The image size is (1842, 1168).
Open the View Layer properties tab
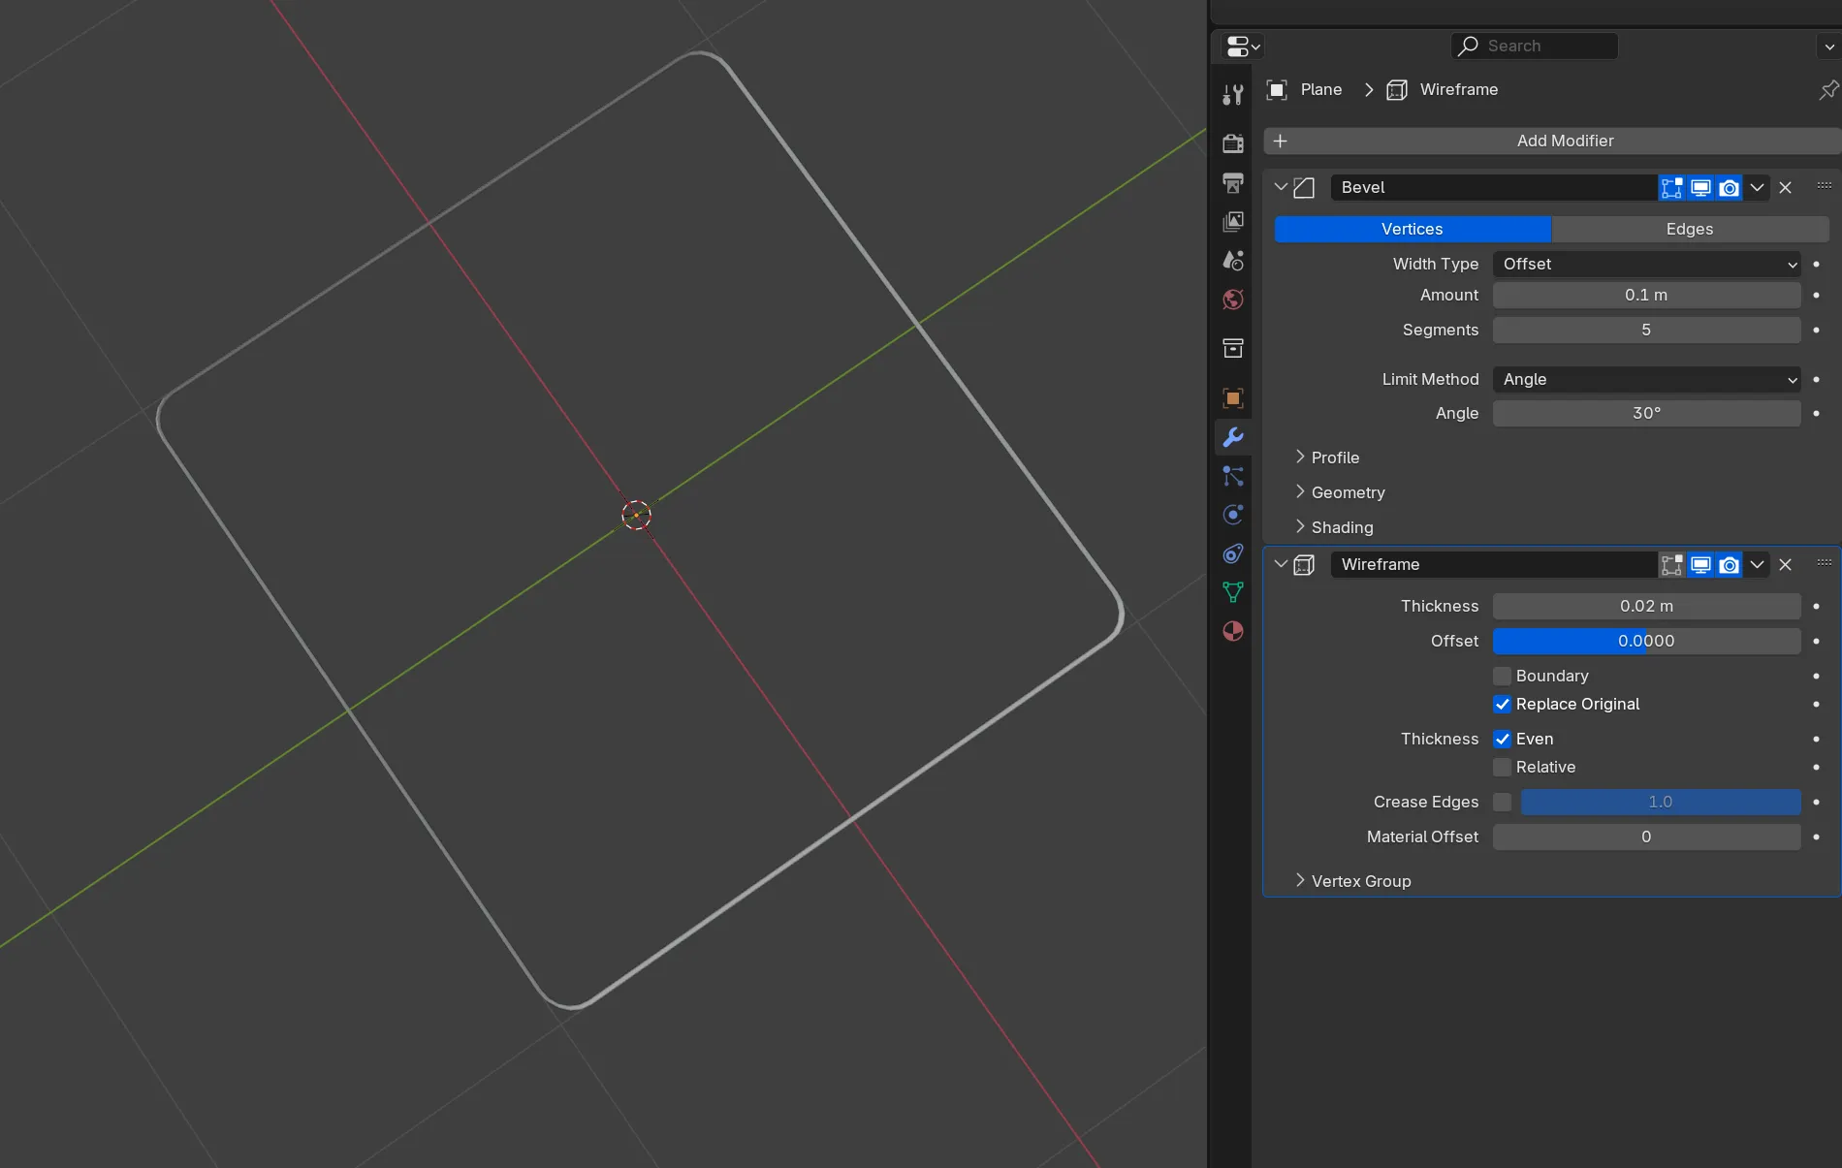(1232, 221)
